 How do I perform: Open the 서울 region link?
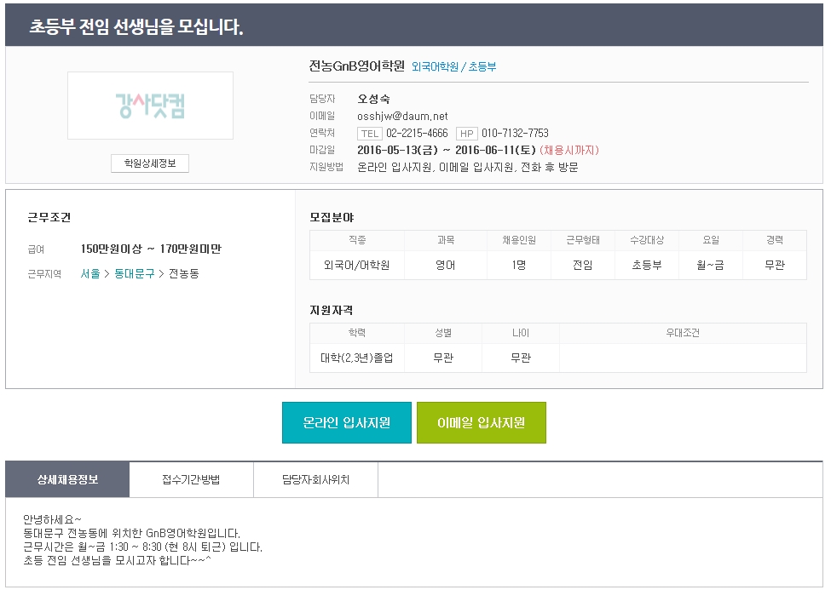coord(90,273)
